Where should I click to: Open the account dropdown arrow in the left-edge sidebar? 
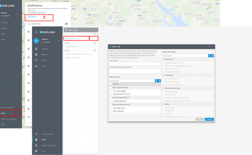(18, 15)
